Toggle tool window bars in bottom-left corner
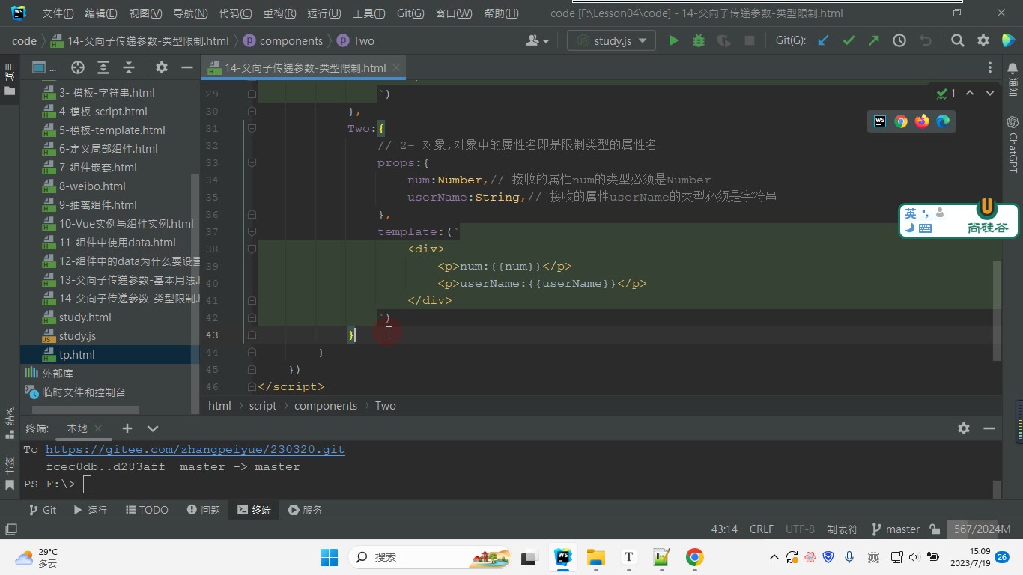The image size is (1023, 575). [x=10, y=529]
